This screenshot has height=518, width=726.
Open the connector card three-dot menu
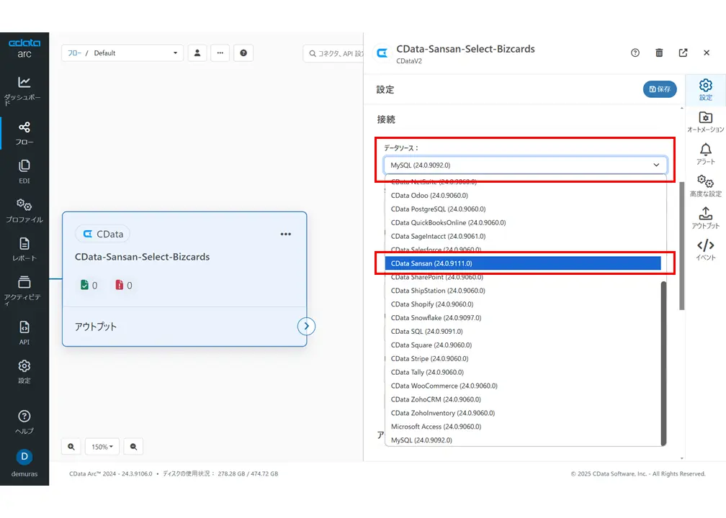coord(286,234)
